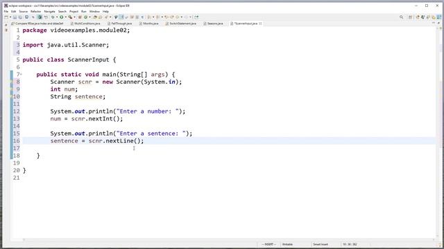Click the Writable status bar entry

[287, 244]
